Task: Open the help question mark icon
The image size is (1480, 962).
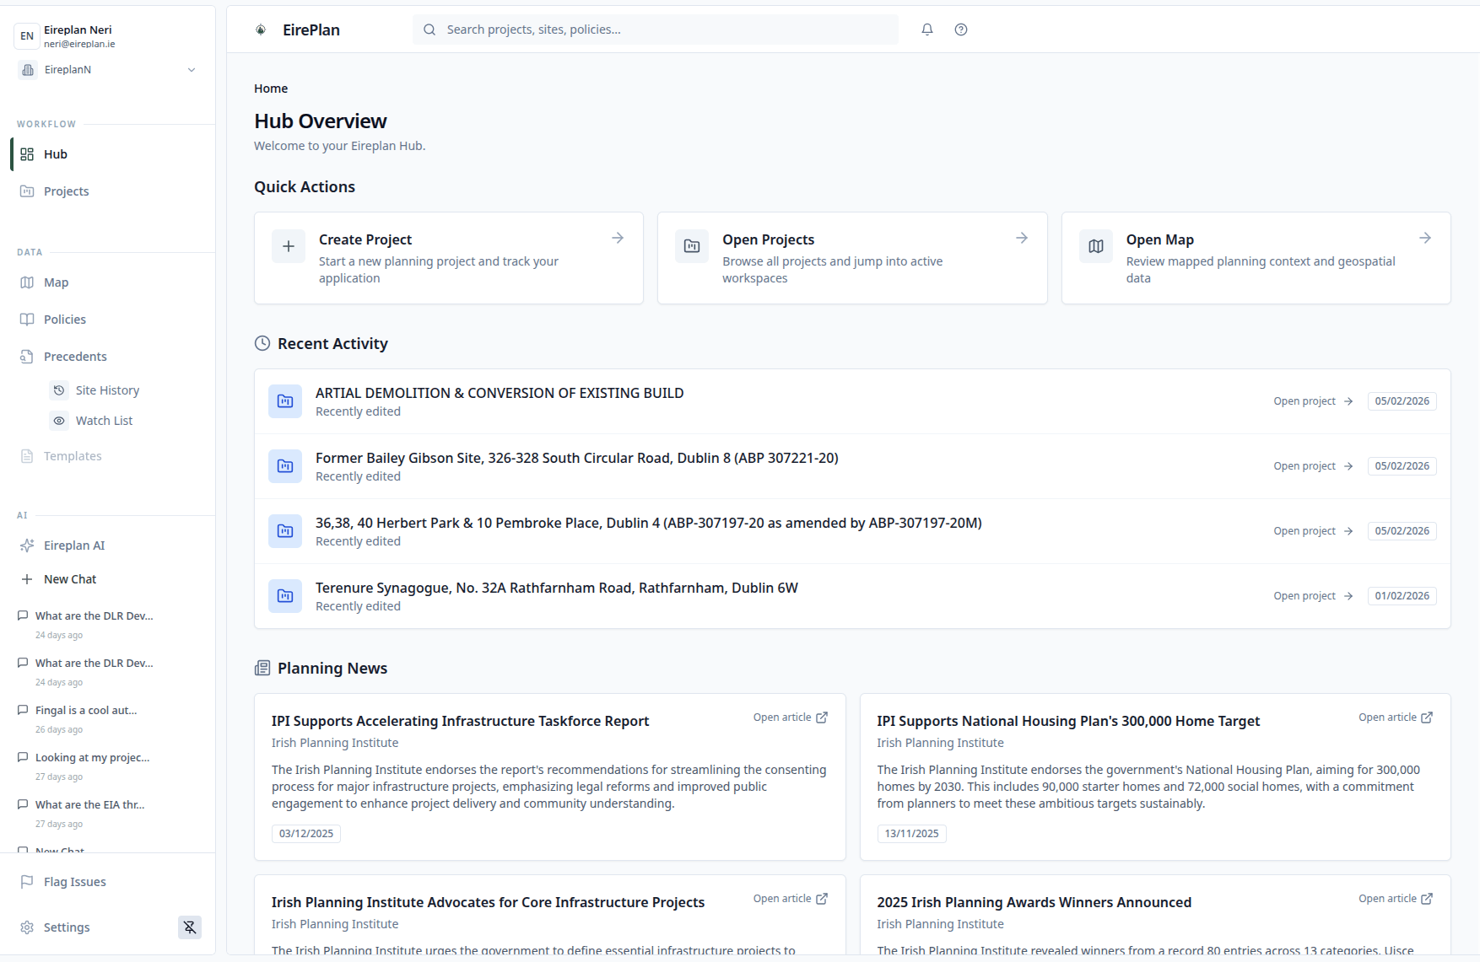Action: click(x=961, y=30)
